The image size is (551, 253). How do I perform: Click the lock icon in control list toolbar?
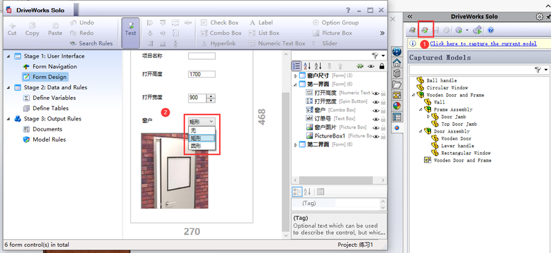382,66
